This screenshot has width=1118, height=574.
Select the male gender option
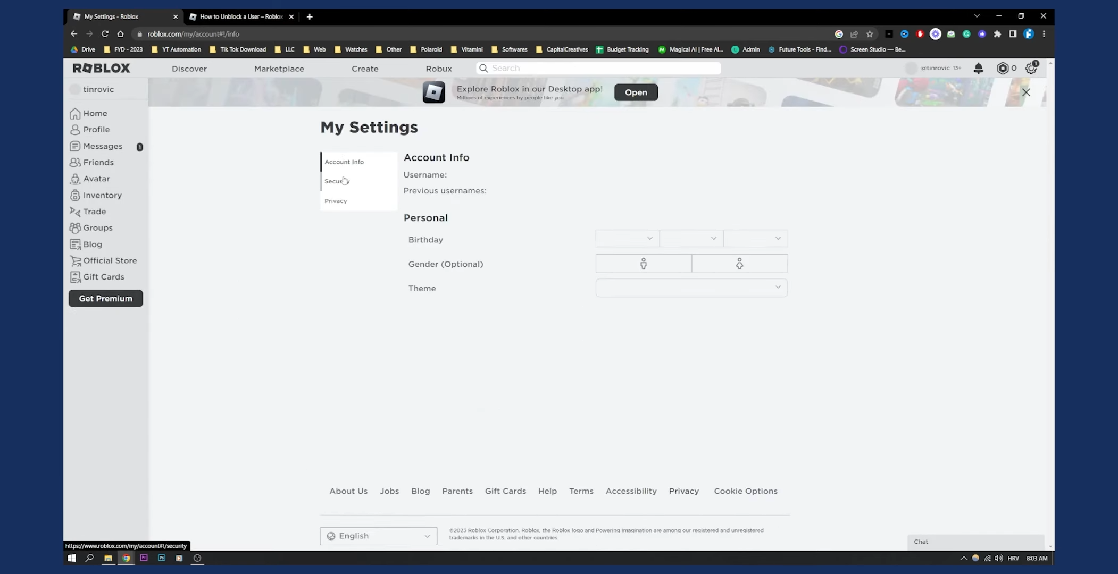643,264
